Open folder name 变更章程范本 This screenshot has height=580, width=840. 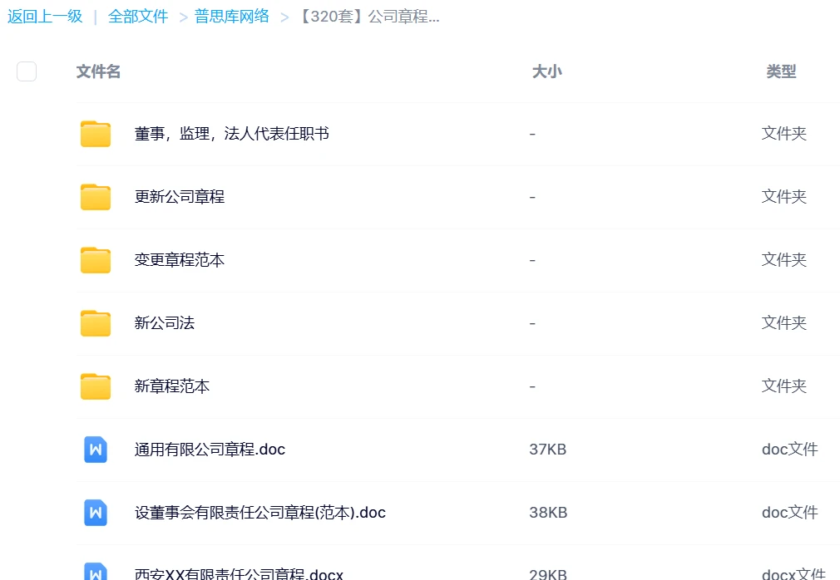coord(180,260)
